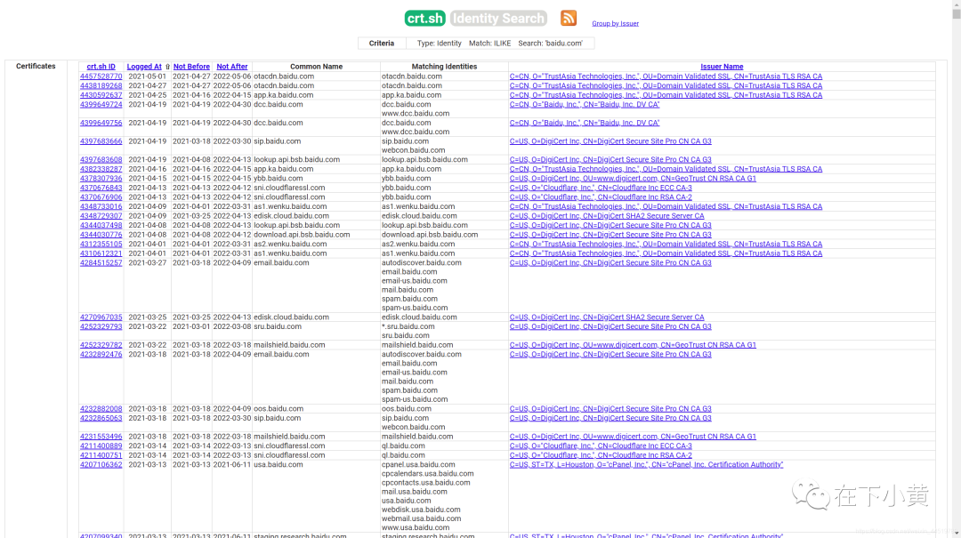Open certificate ID 4310612321
Screen dimensions: 961x538
[x=101, y=253]
